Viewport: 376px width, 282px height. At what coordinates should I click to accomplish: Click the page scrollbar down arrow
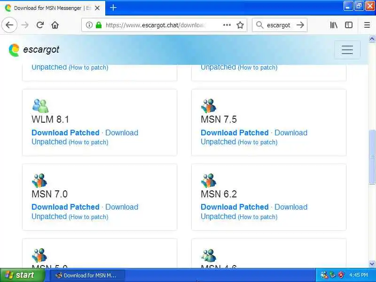372,264
